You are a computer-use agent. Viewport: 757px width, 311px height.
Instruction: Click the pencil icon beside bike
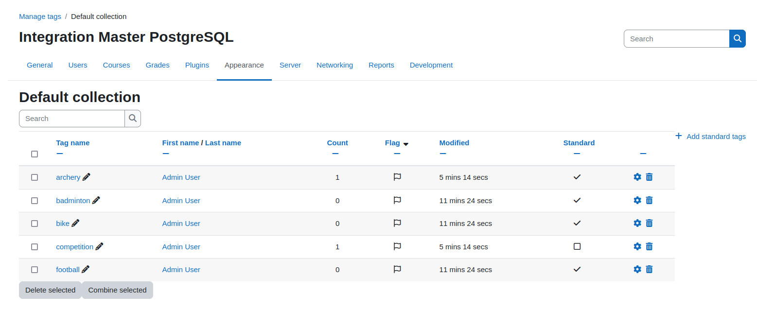[x=75, y=223]
